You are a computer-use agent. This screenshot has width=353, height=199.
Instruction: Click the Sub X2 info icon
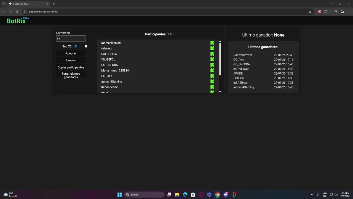pyautogui.click(x=76, y=46)
